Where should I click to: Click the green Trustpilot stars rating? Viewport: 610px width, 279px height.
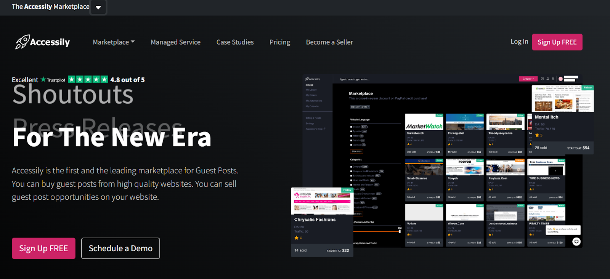coord(88,79)
